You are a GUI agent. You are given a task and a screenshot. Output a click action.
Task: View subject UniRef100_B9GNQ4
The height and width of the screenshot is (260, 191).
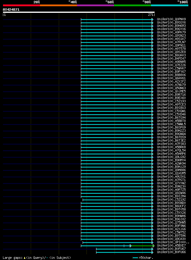(x=171, y=134)
